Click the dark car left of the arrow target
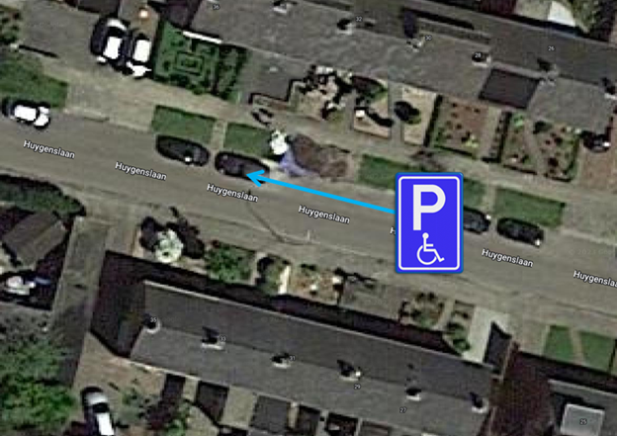The height and width of the screenshot is (436, 617). pyautogui.click(x=183, y=150)
